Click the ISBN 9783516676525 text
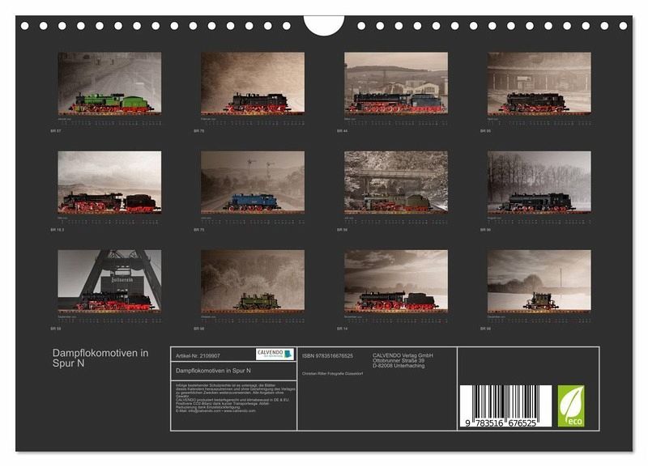648x467 pixels. click(x=327, y=355)
